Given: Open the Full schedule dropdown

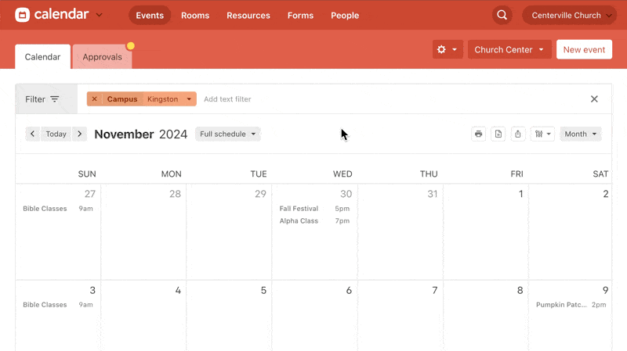Looking at the screenshot, I should coord(227,134).
